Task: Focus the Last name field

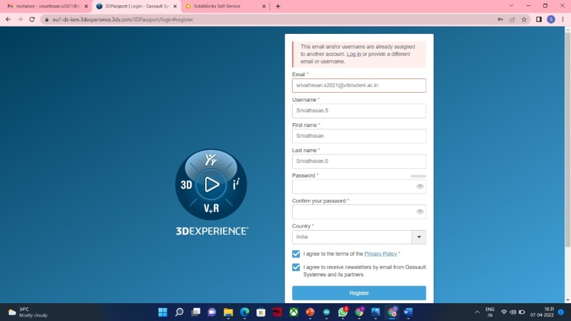Action: [359, 161]
